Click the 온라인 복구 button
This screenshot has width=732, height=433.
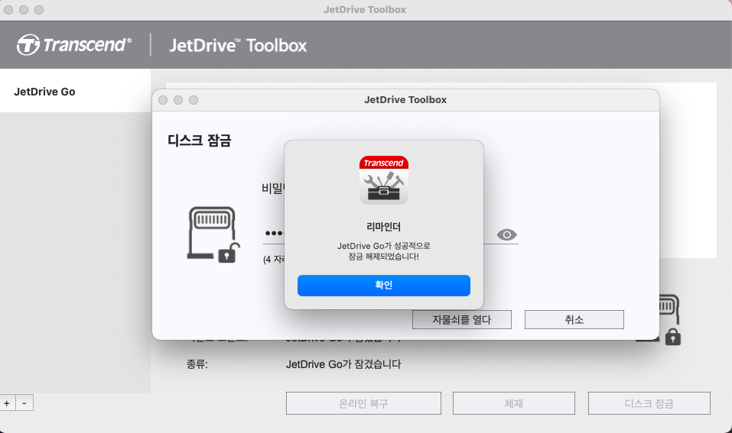[363, 403]
